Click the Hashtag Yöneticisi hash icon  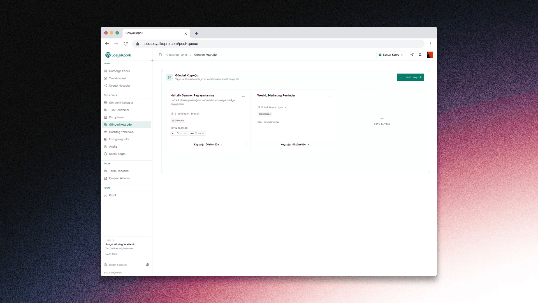105,132
